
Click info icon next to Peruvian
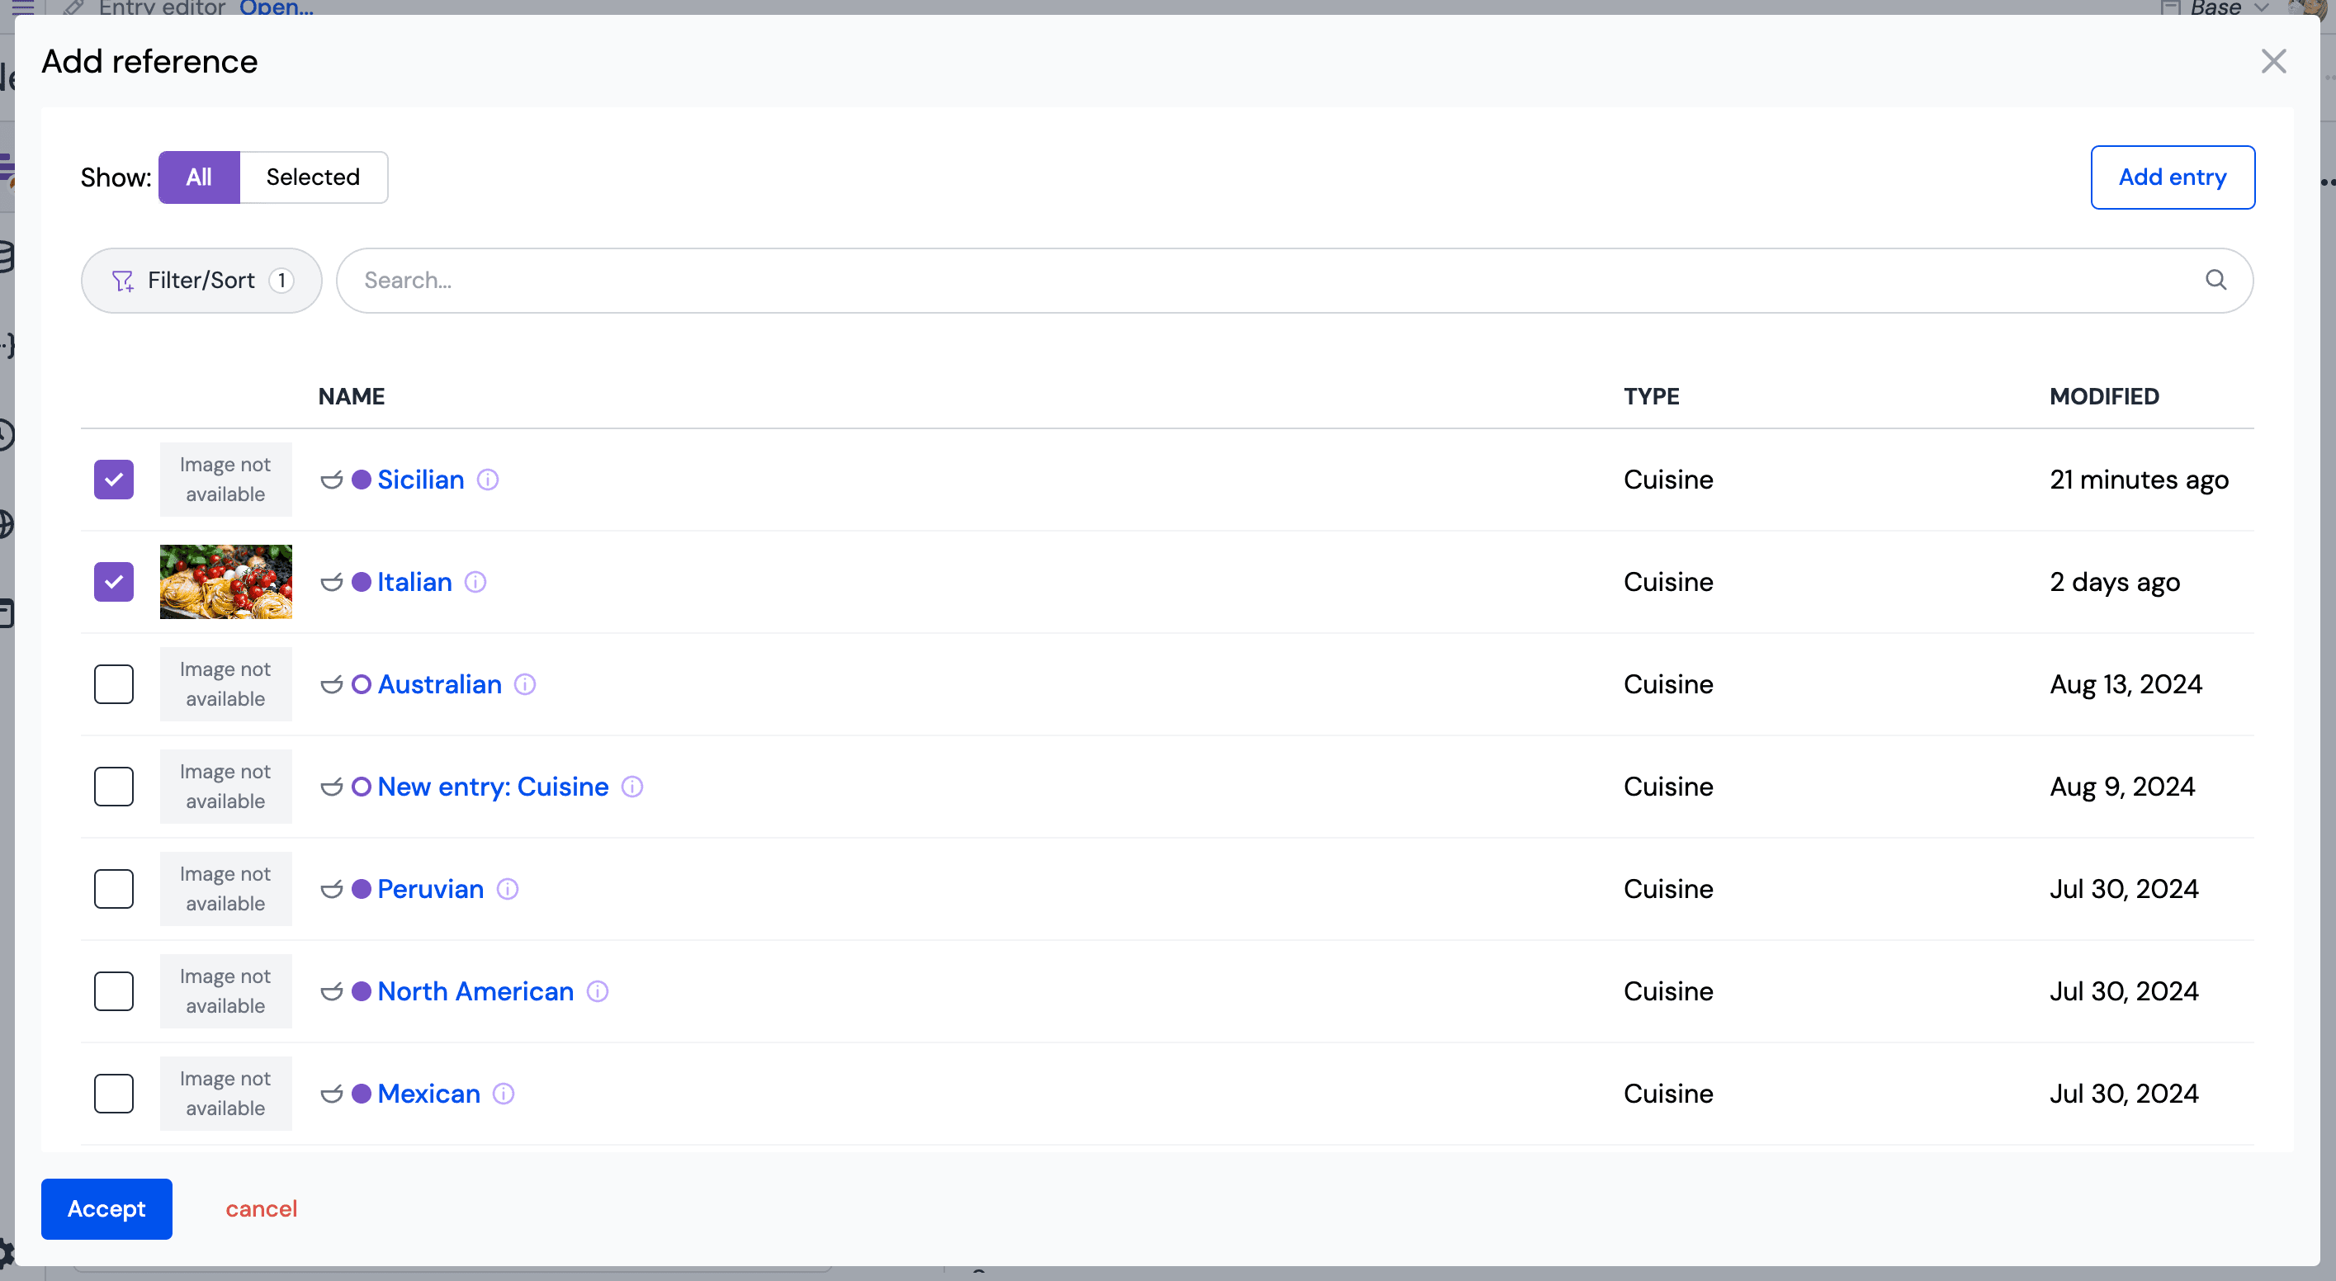[508, 890]
